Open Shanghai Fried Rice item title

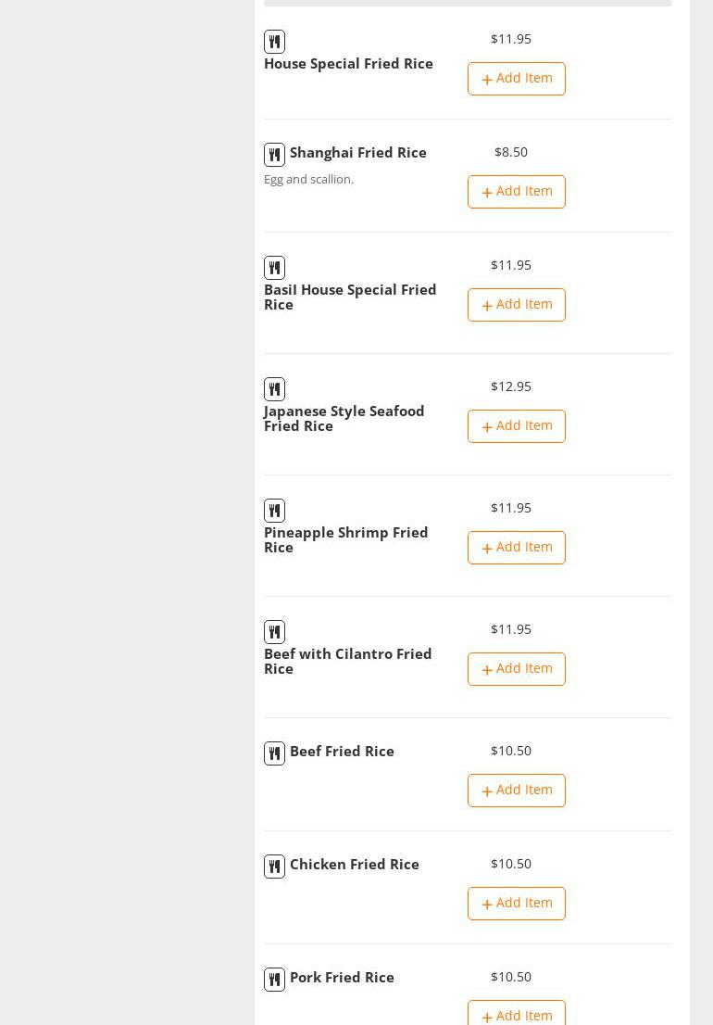click(x=357, y=153)
